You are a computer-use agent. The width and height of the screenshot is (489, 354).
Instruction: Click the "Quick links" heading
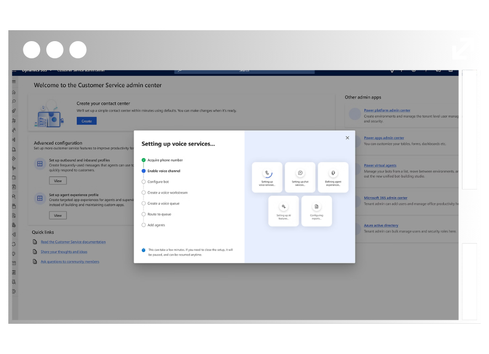pyautogui.click(x=43, y=232)
